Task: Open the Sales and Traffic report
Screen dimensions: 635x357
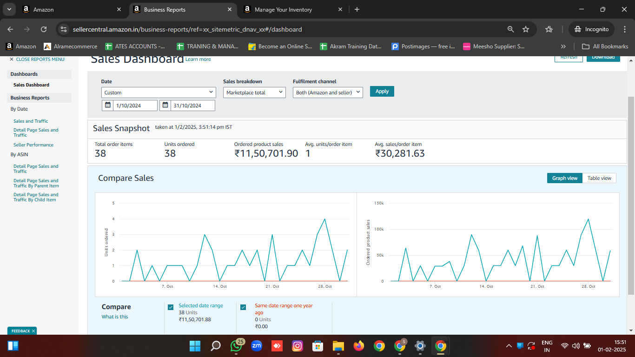Action: coord(31,121)
